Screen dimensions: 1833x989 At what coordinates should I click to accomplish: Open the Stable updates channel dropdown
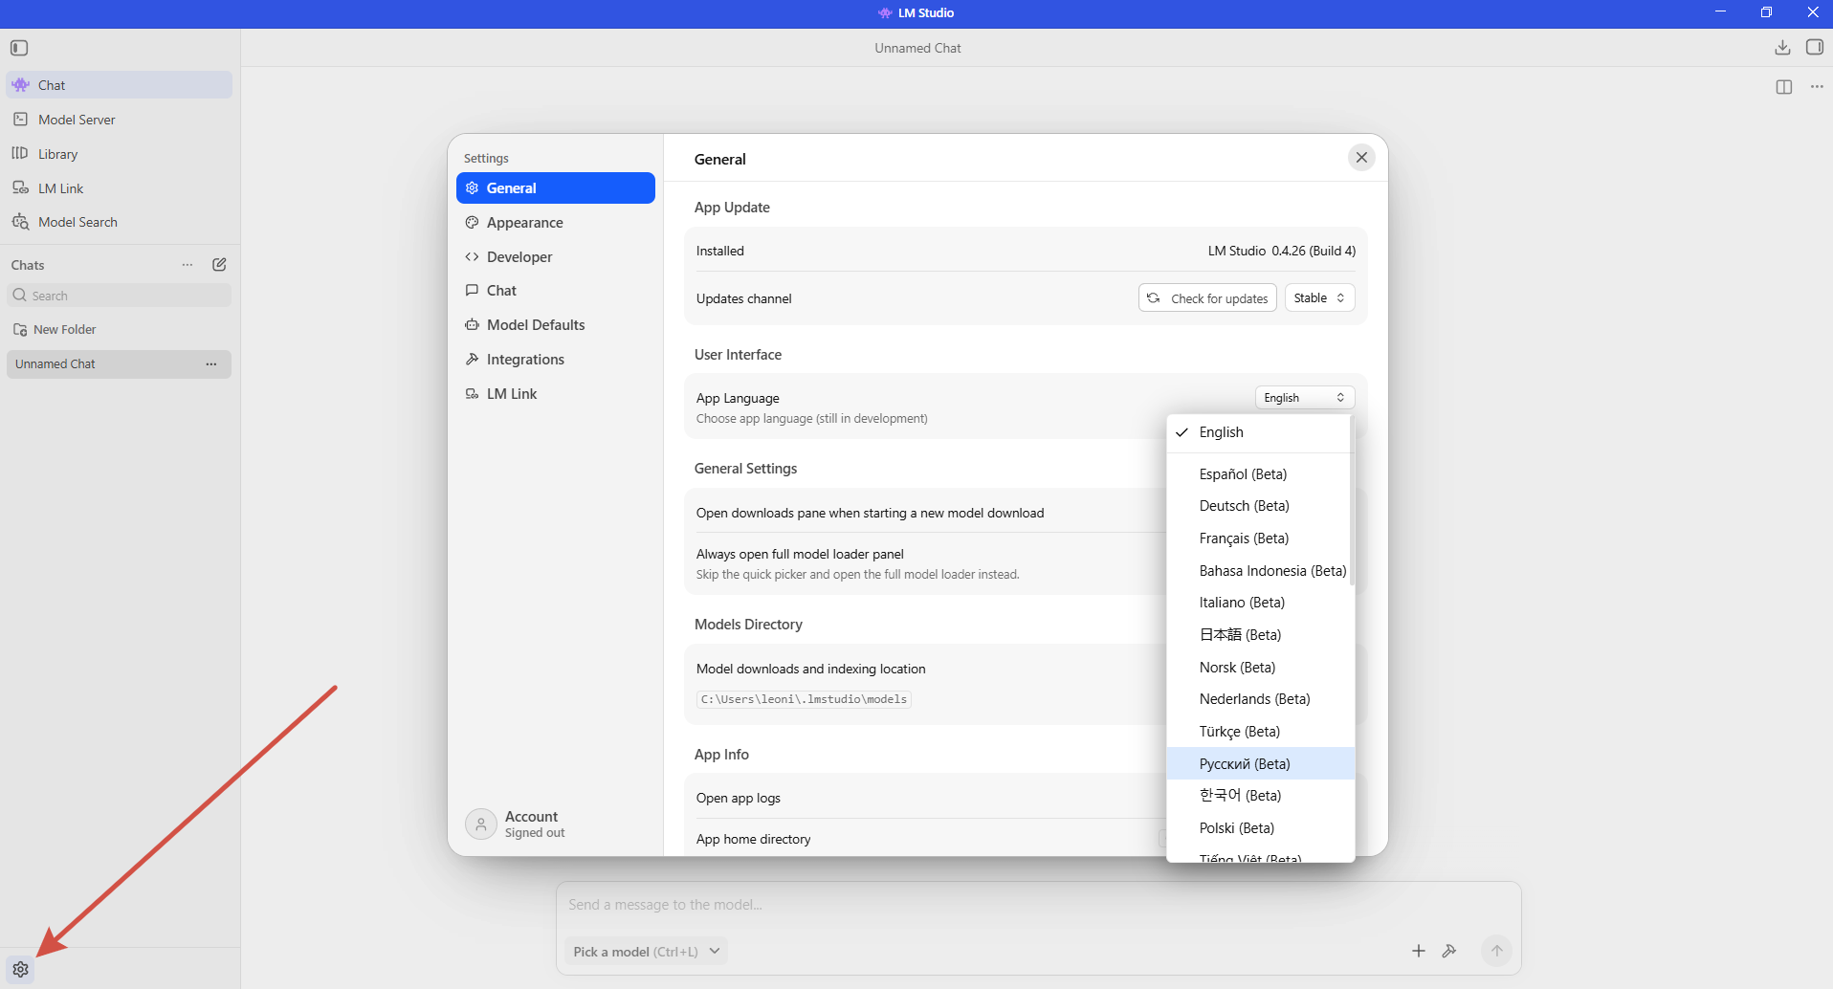click(1319, 298)
